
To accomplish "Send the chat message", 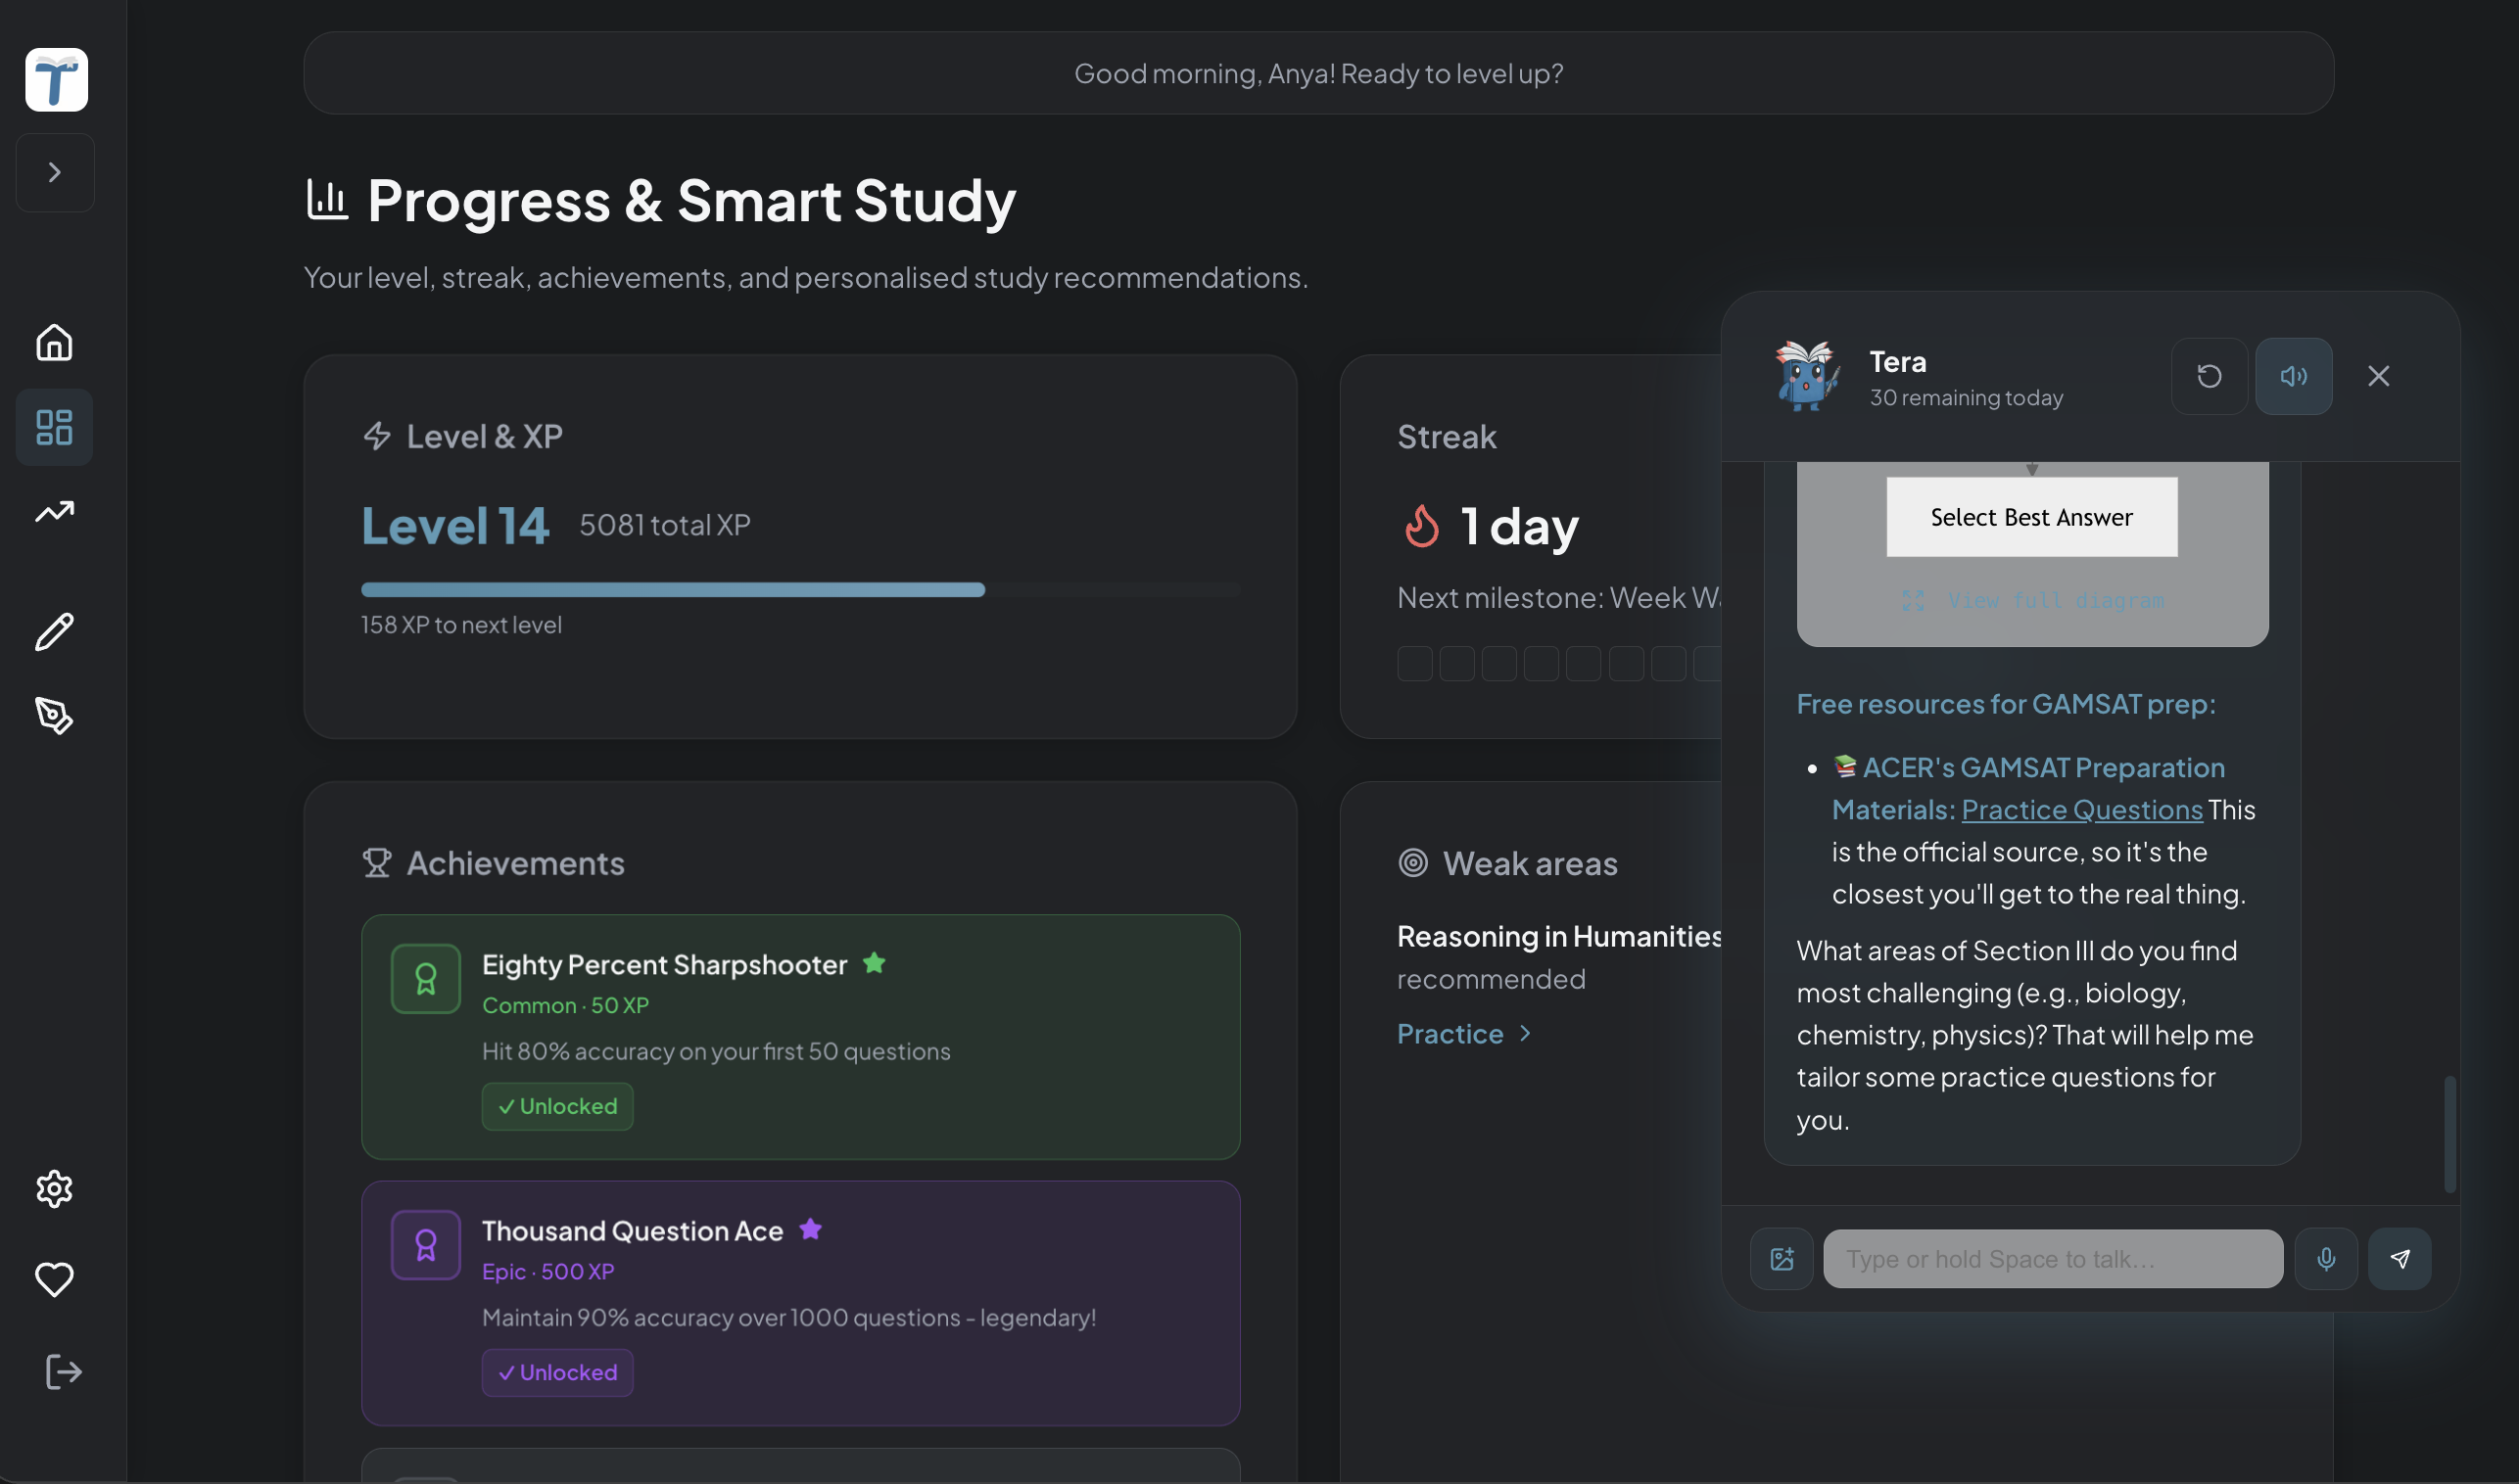I will pyautogui.click(x=2399, y=1259).
